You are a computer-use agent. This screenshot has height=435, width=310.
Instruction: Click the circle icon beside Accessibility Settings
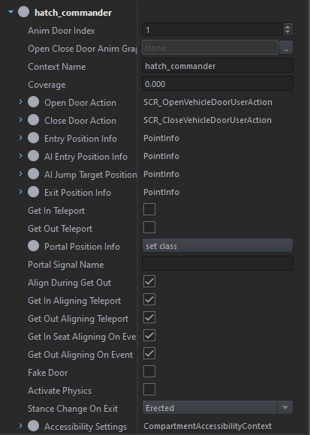pos(33,425)
